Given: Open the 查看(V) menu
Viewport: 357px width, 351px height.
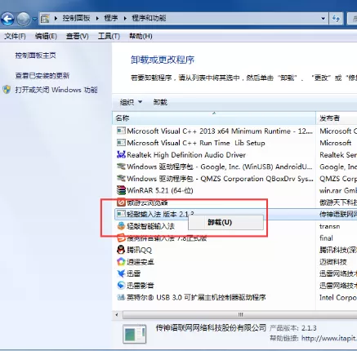Looking at the screenshot, I should (78, 36).
